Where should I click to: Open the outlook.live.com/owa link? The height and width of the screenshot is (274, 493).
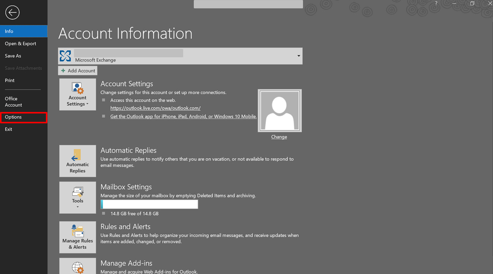[x=155, y=108]
